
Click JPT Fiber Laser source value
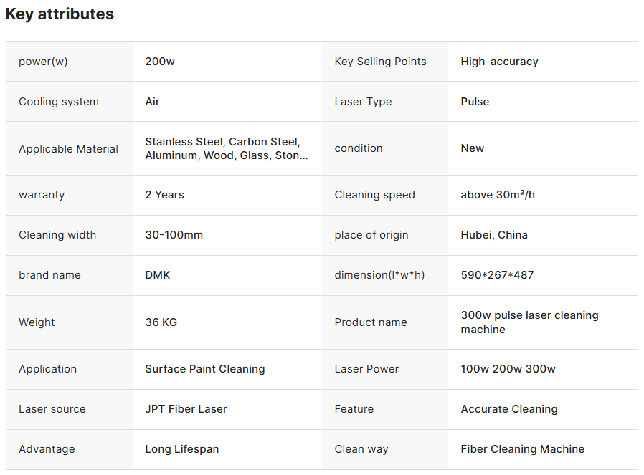pos(186,409)
